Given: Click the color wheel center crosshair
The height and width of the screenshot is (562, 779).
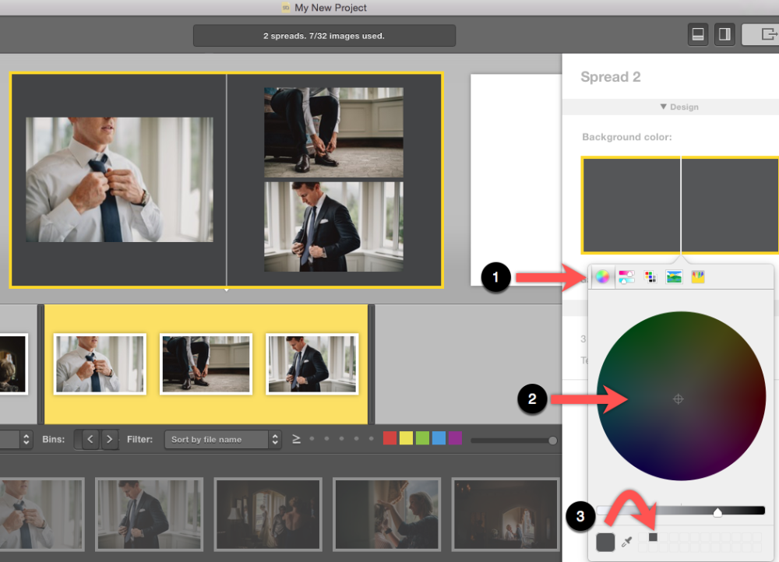Looking at the screenshot, I should pyautogui.click(x=679, y=399).
